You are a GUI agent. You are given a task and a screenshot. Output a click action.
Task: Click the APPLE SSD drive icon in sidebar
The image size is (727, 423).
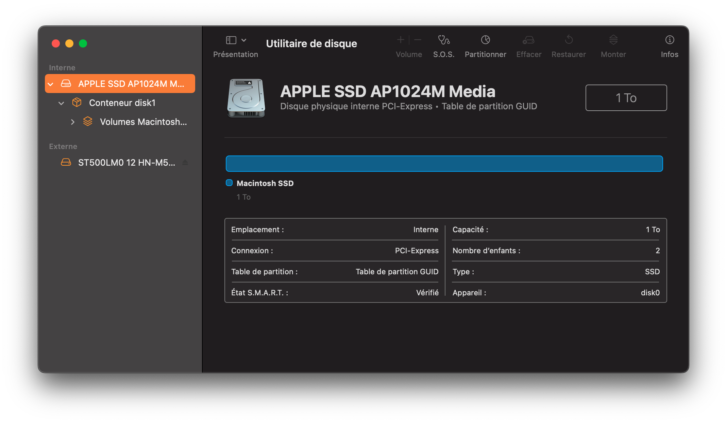(x=66, y=84)
